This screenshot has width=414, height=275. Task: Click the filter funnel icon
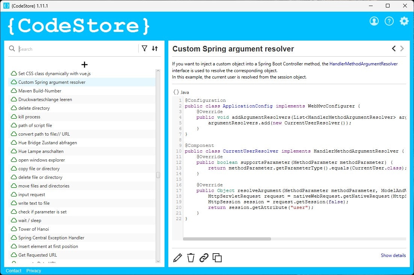point(144,48)
